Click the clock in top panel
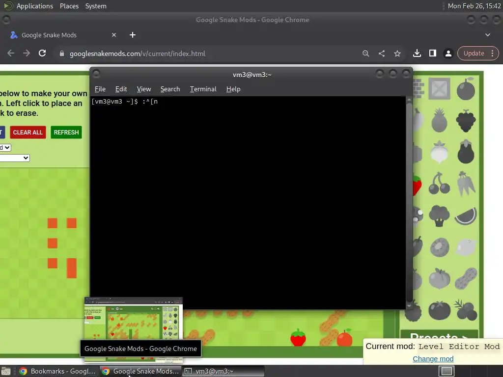This screenshot has height=377, width=503. click(474, 6)
